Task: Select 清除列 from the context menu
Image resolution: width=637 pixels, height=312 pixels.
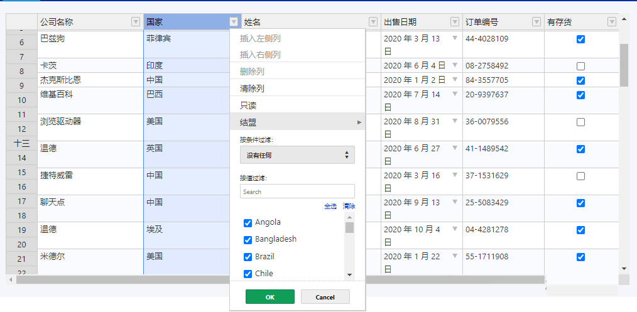Action: pyautogui.click(x=253, y=89)
